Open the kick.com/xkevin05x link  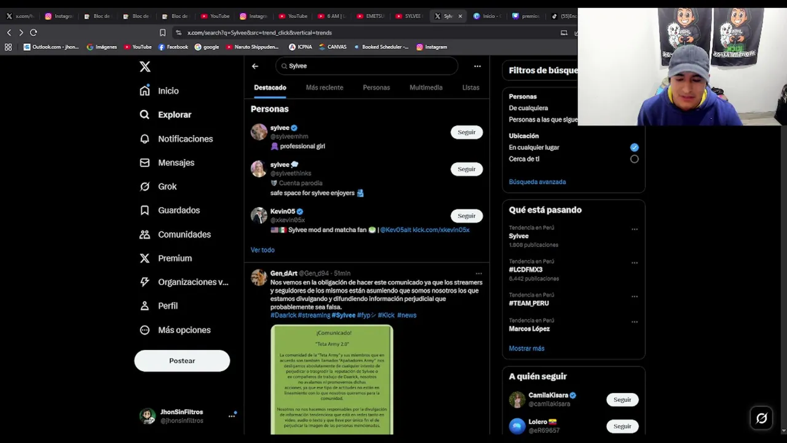click(x=441, y=230)
